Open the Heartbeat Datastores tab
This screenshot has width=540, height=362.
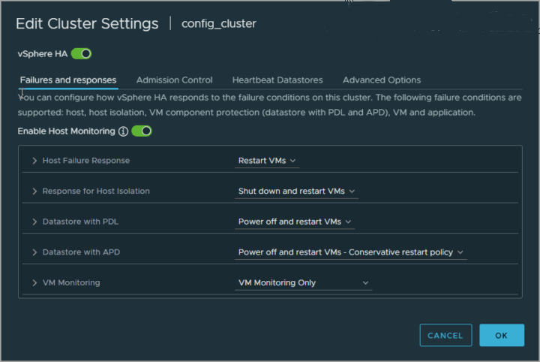[x=277, y=80]
